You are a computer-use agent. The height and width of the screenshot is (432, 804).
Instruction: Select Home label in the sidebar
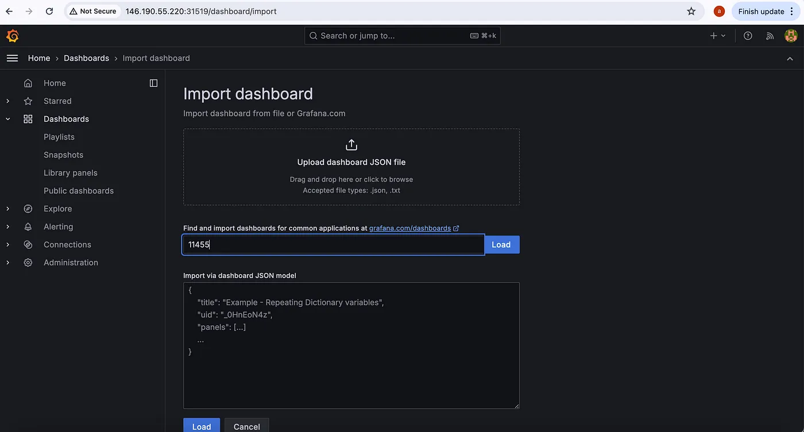pos(55,83)
